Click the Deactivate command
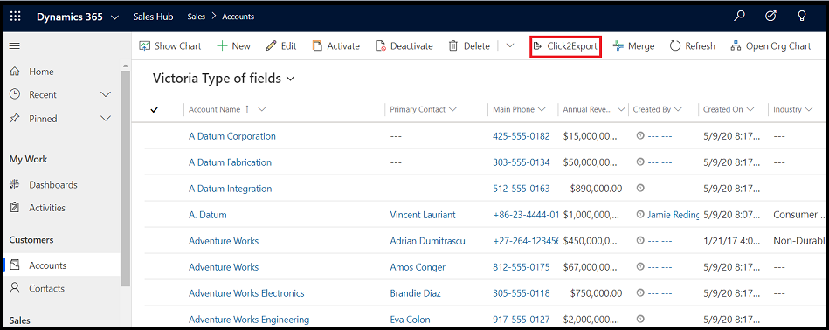The height and width of the screenshot is (330, 829). 404,46
